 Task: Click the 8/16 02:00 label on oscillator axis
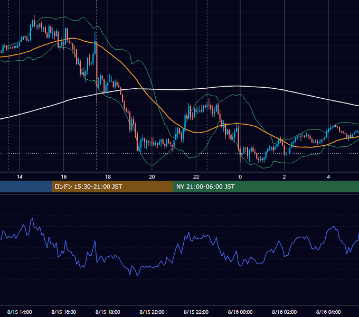click(x=284, y=312)
